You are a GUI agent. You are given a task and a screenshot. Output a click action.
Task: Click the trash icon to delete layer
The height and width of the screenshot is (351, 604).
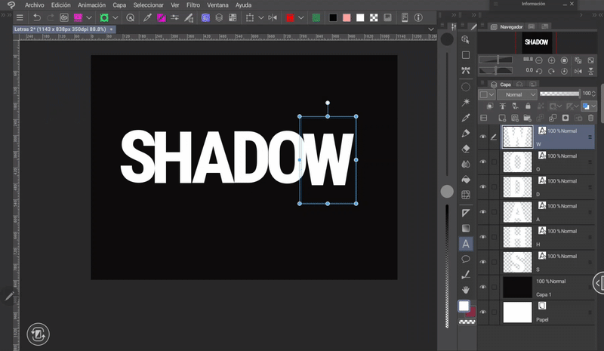pos(591,118)
